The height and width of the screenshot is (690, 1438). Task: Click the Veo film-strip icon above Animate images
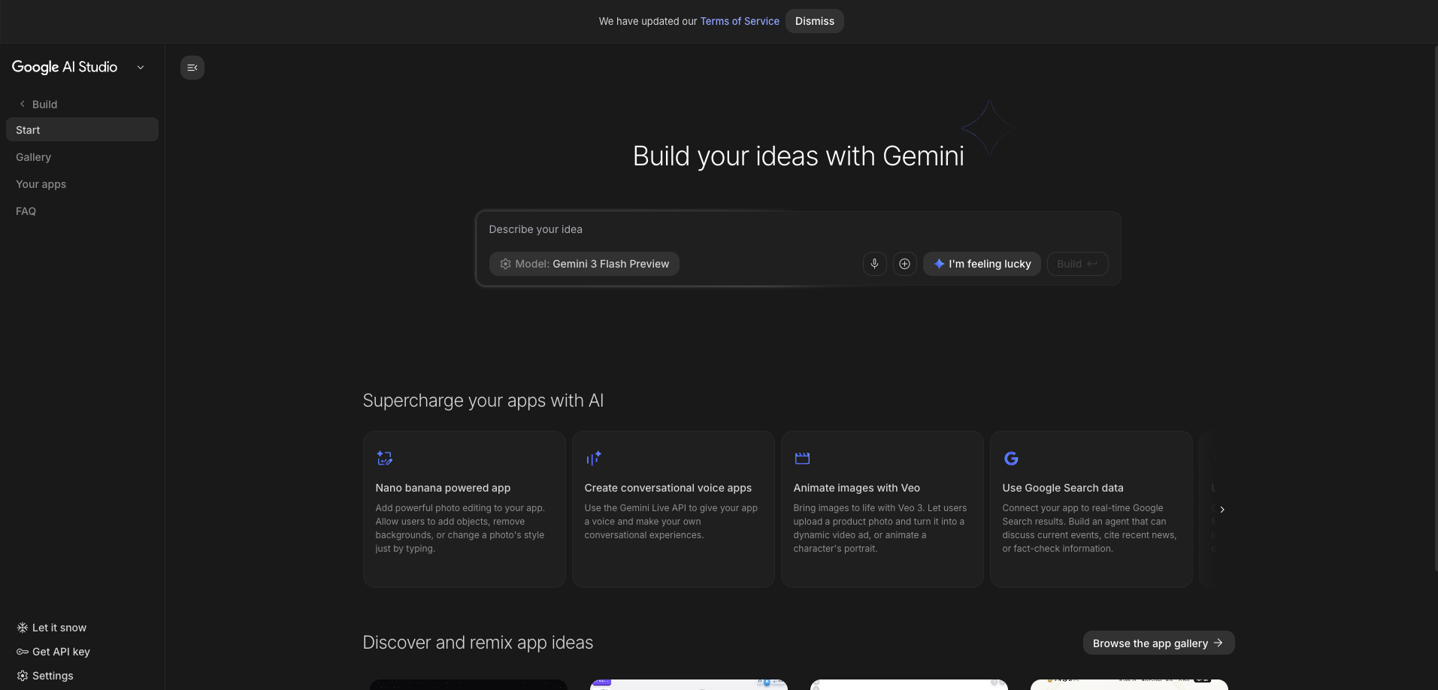802,458
